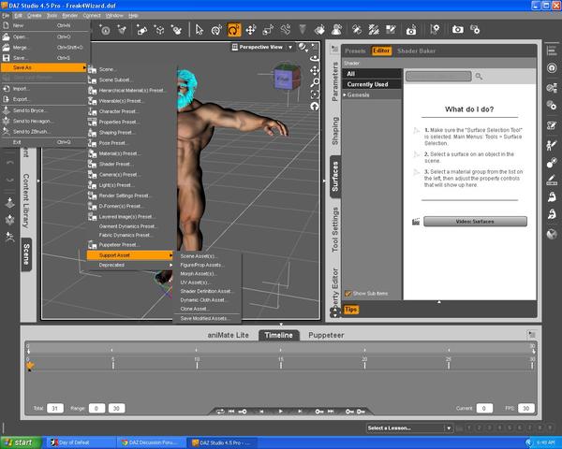This screenshot has height=449, width=562.
Task: Click the Render camera icon in toolbar
Action: (x=457, y=30)
